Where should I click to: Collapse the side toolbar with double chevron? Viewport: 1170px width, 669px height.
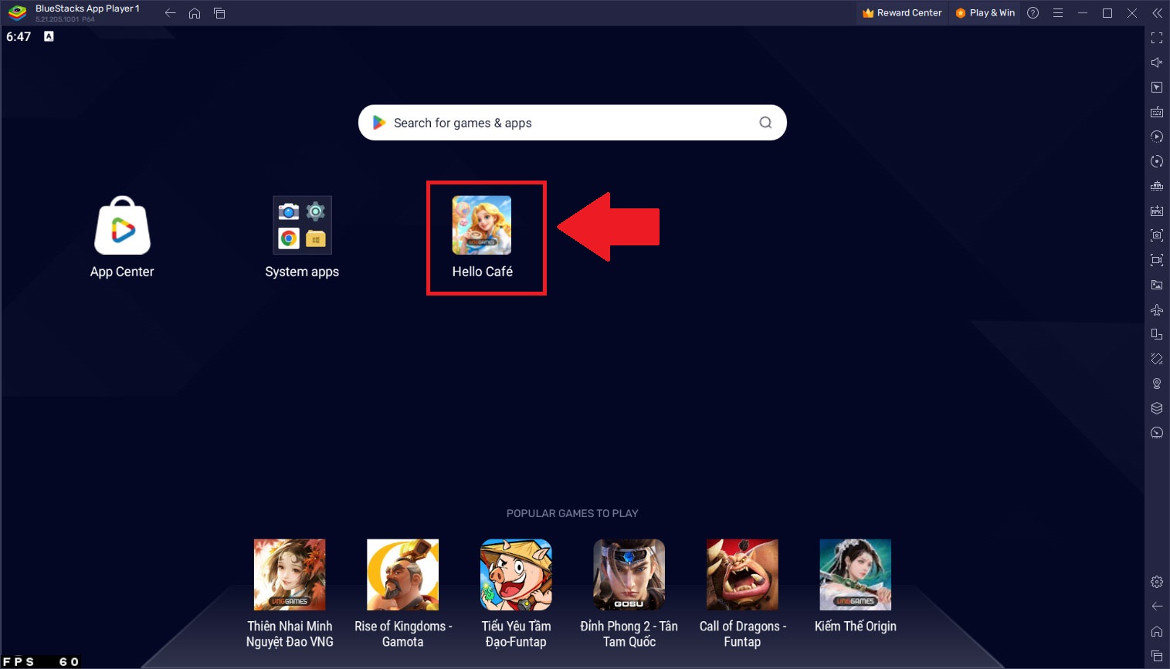[x=1157, y=13]
